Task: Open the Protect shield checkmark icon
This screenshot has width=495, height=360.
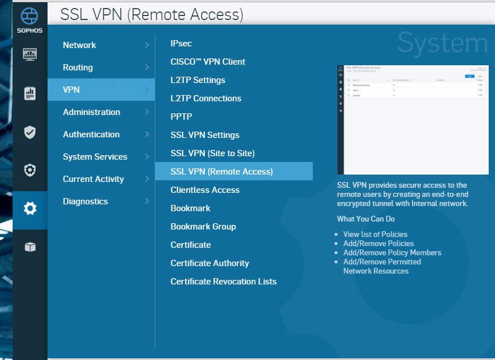Action: pyautogui.click(x=30, y=132)
